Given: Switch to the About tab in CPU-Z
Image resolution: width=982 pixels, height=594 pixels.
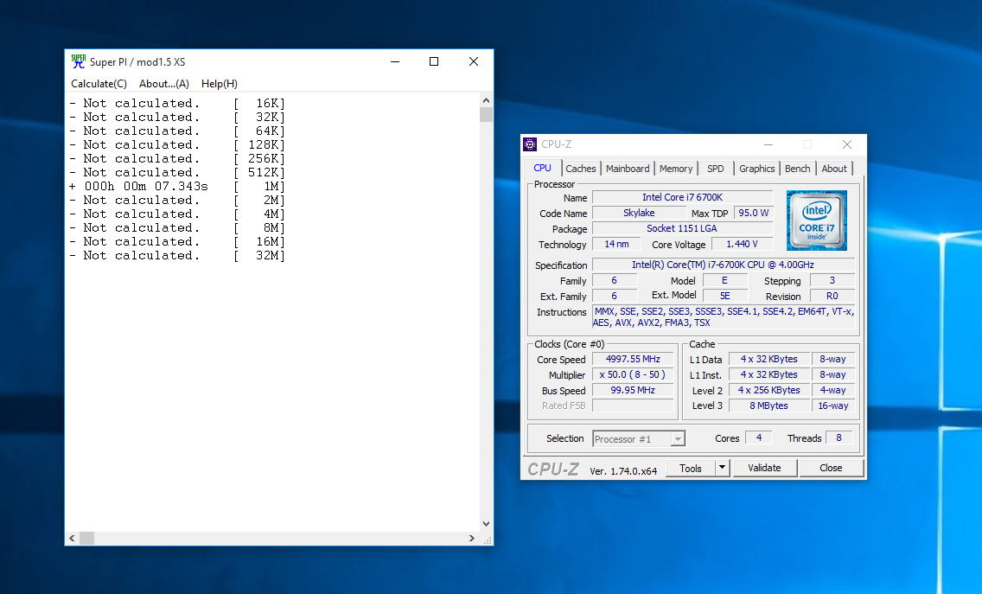Looking at the screenshot, I should tap(834, 169).
